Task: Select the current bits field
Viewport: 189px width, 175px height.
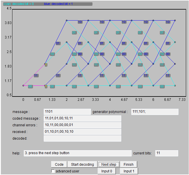Action: coord(167,153)
